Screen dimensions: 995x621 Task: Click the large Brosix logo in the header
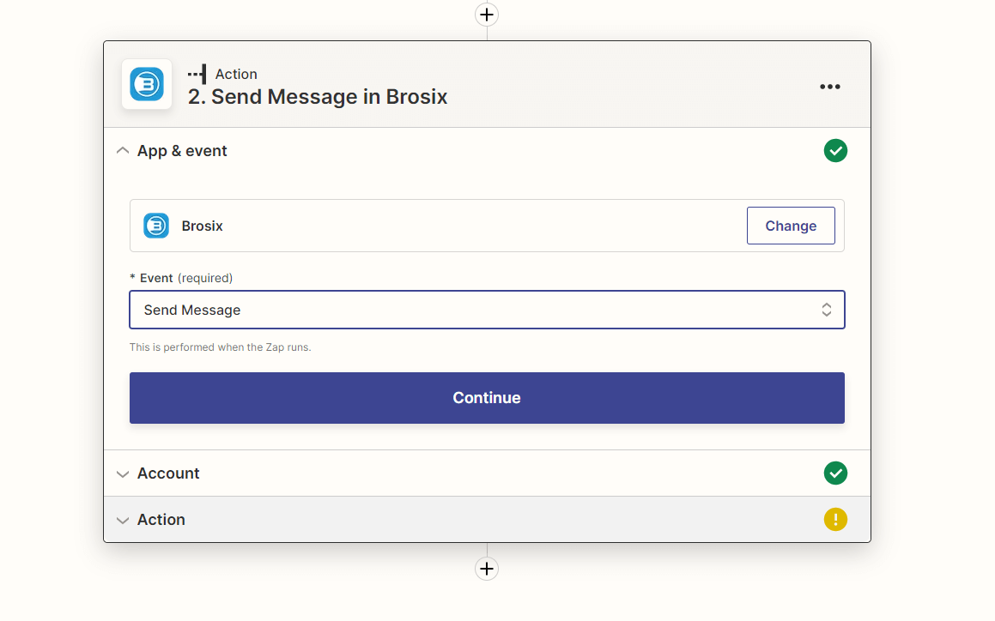pos(147,84)
